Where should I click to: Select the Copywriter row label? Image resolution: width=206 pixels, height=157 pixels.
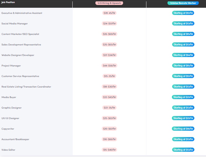pos(8,129)
